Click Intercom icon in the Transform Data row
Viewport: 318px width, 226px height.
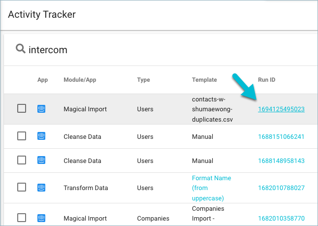pyautogui.click(x=41, y=188)
